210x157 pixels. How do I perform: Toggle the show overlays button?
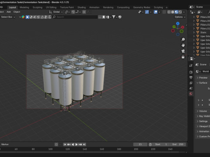(x=156, y=12)
